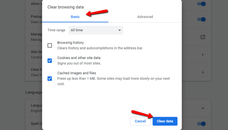Uncheck Cached images and files checkbox
This screenshot has width=228, height=130.
click(x=50, y=79)
